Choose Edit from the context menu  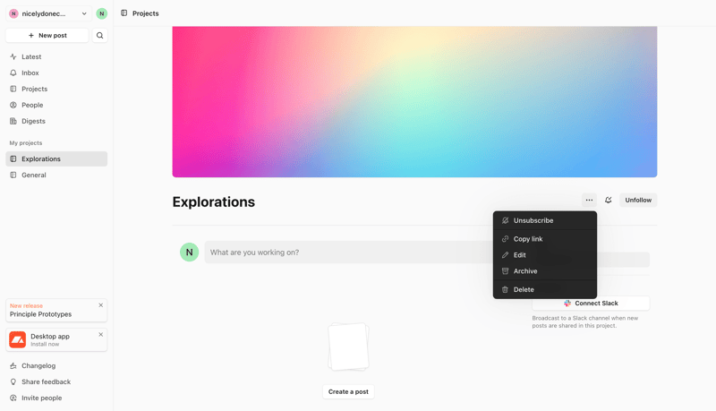545,255
